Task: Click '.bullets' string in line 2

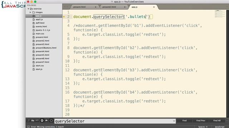Action: tap(137, 17)
